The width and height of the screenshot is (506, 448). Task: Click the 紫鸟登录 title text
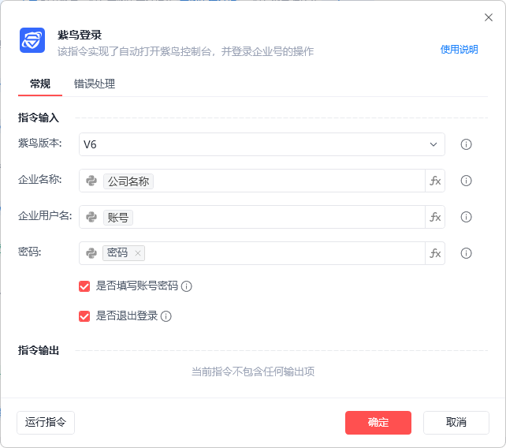click(80, 35)
